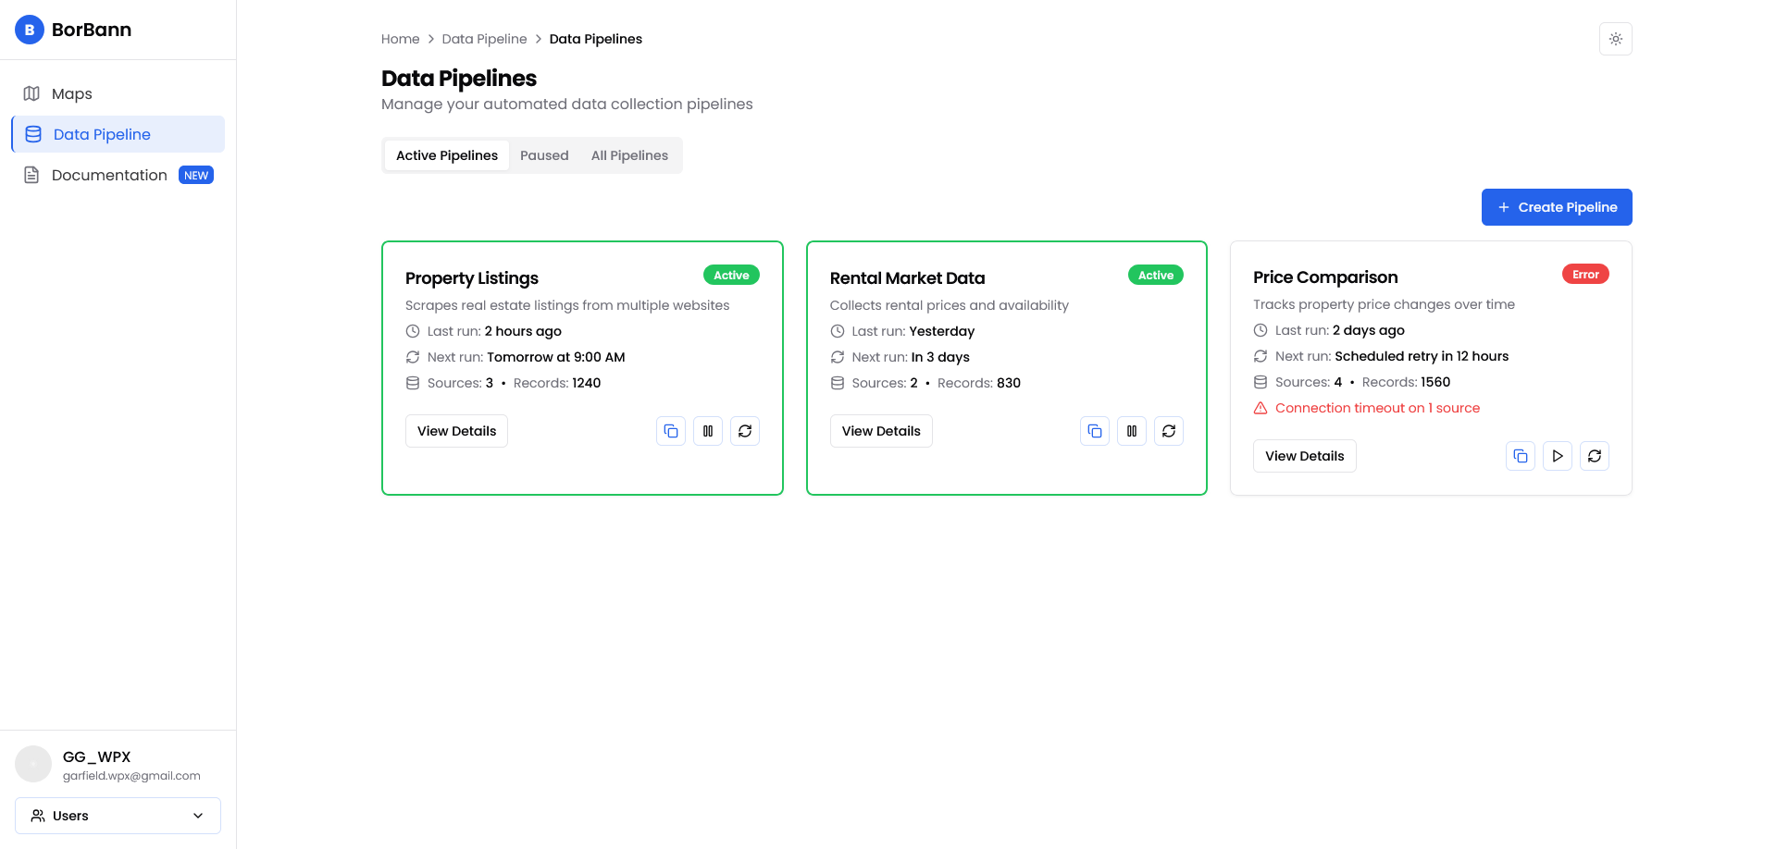The image size is (1776, 849).
Task: Click the Create Pipeline button
Action: pos(1556,207)
